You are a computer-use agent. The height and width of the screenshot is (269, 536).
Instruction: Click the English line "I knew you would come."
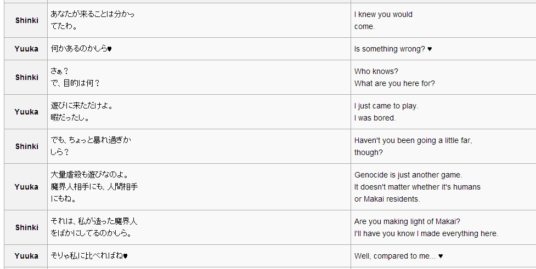point(383,20)
